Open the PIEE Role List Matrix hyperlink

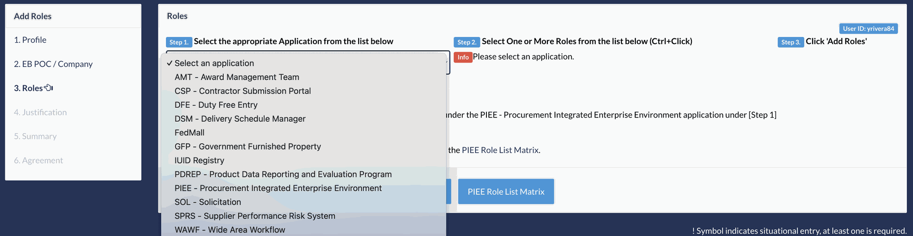(500, 150)
